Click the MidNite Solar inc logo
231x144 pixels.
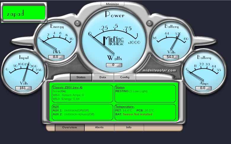(114, 41)
